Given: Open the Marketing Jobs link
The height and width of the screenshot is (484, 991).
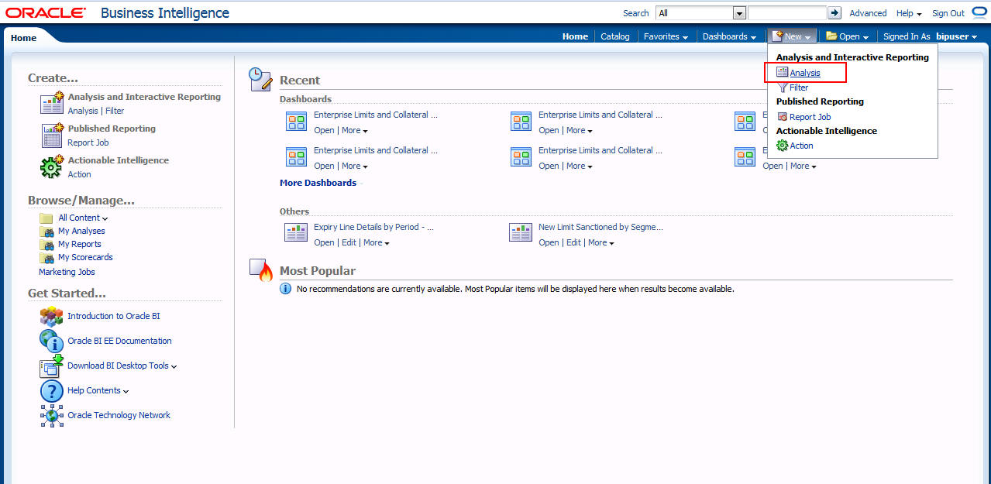Looking at the screenshot, I should [67, 272].
